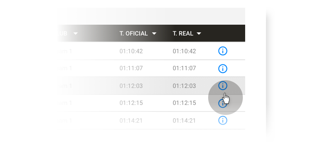Expand the CLUB column sort arrow
The width and height of the screenshot is (313, 162).
[x=76, y=34]
